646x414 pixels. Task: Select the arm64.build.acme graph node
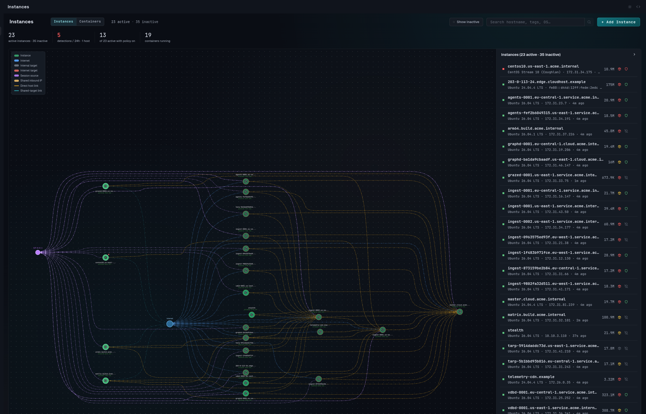point(106,347)
